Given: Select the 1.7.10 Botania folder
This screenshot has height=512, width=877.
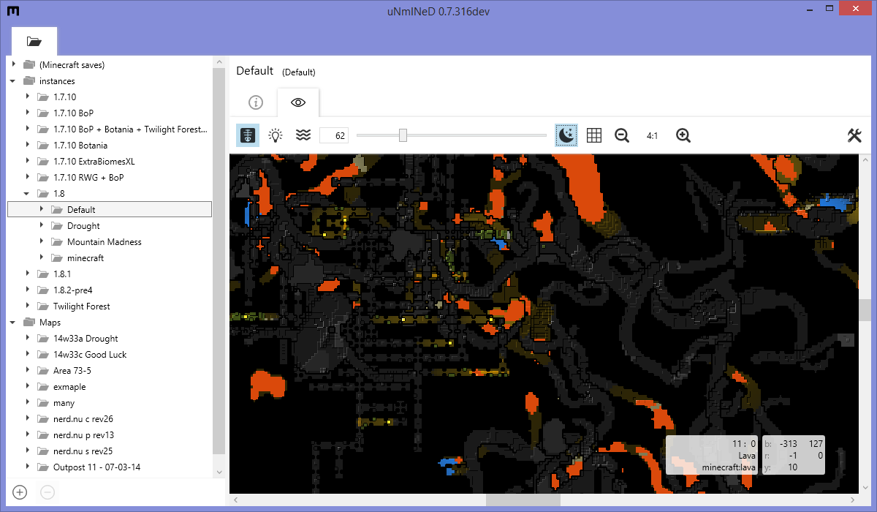Looking at the screenshot, I should point(80,145).
